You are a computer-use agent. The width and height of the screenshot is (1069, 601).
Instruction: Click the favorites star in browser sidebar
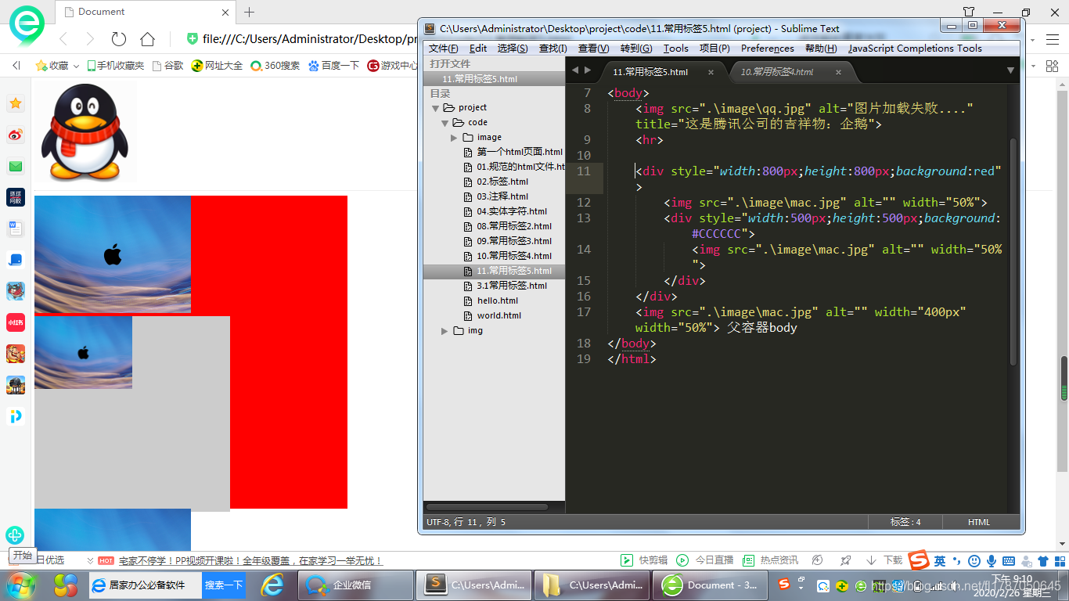point(16,103)
